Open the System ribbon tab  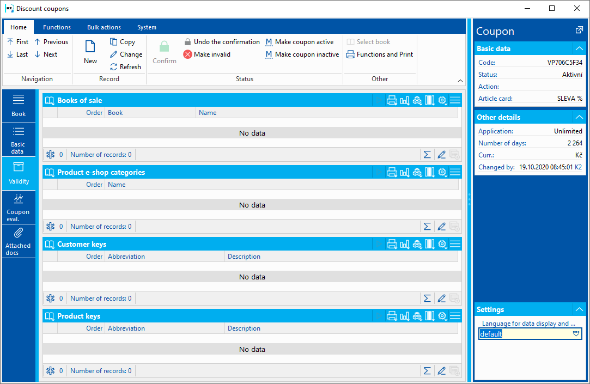147,27
